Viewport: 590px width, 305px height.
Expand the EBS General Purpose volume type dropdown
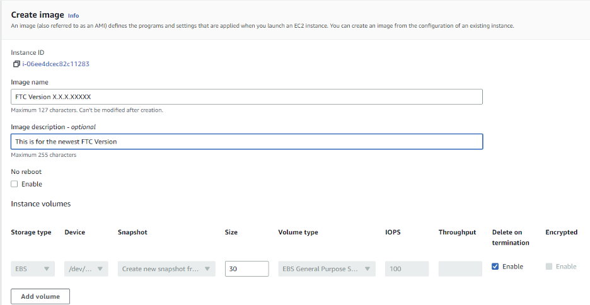click(x=327, y=269)
